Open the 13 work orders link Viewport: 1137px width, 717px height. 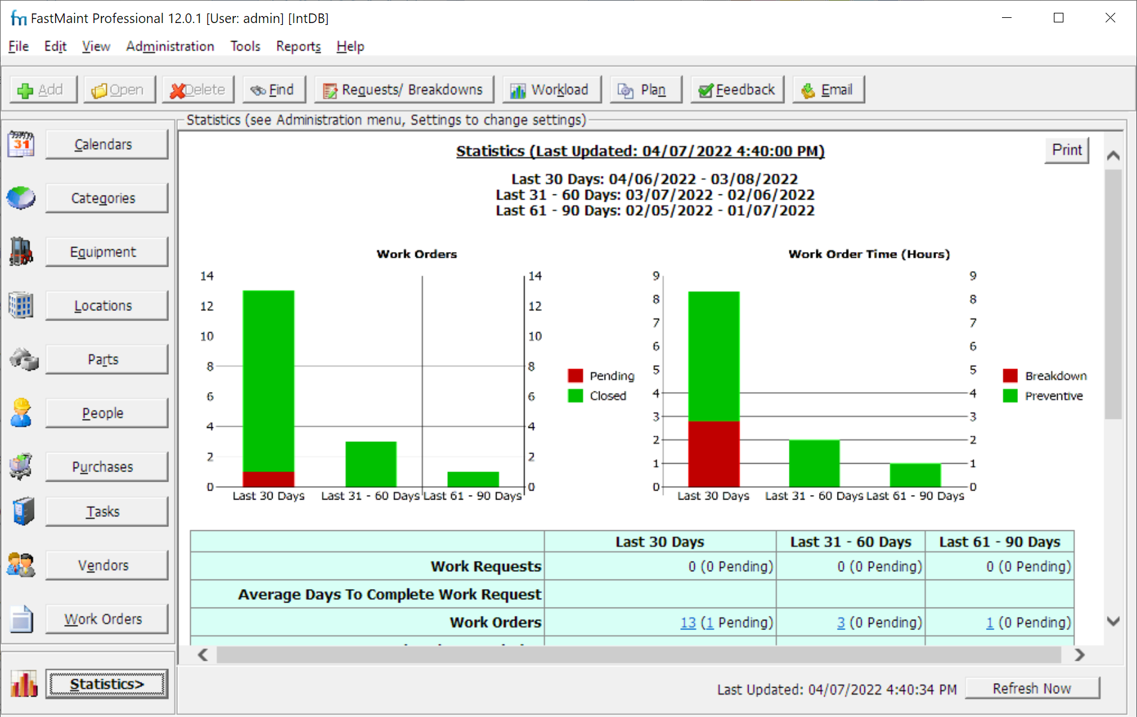pyautogui.click(x=688, y=622)
